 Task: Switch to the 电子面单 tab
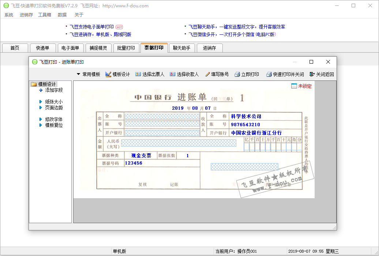click(x=71, y=48)
